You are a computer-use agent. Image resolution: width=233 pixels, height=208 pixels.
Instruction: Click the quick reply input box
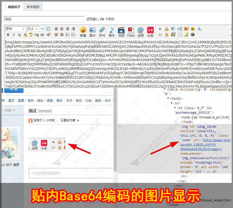pos(71,173)
